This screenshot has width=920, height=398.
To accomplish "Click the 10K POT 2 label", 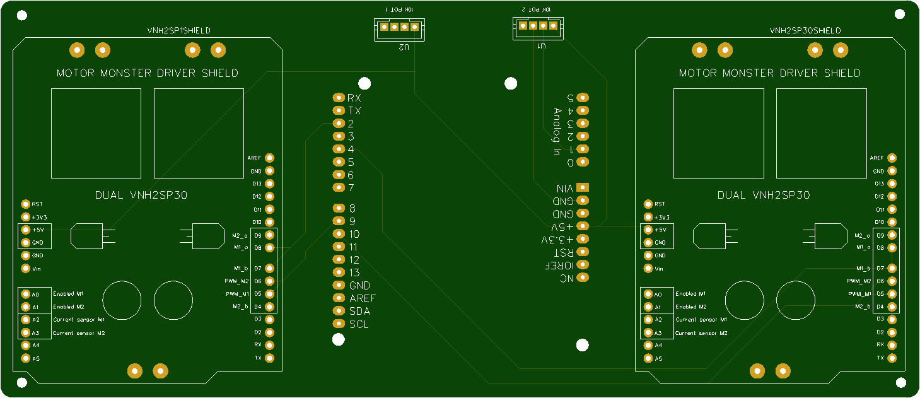I will tap(537, 10).
